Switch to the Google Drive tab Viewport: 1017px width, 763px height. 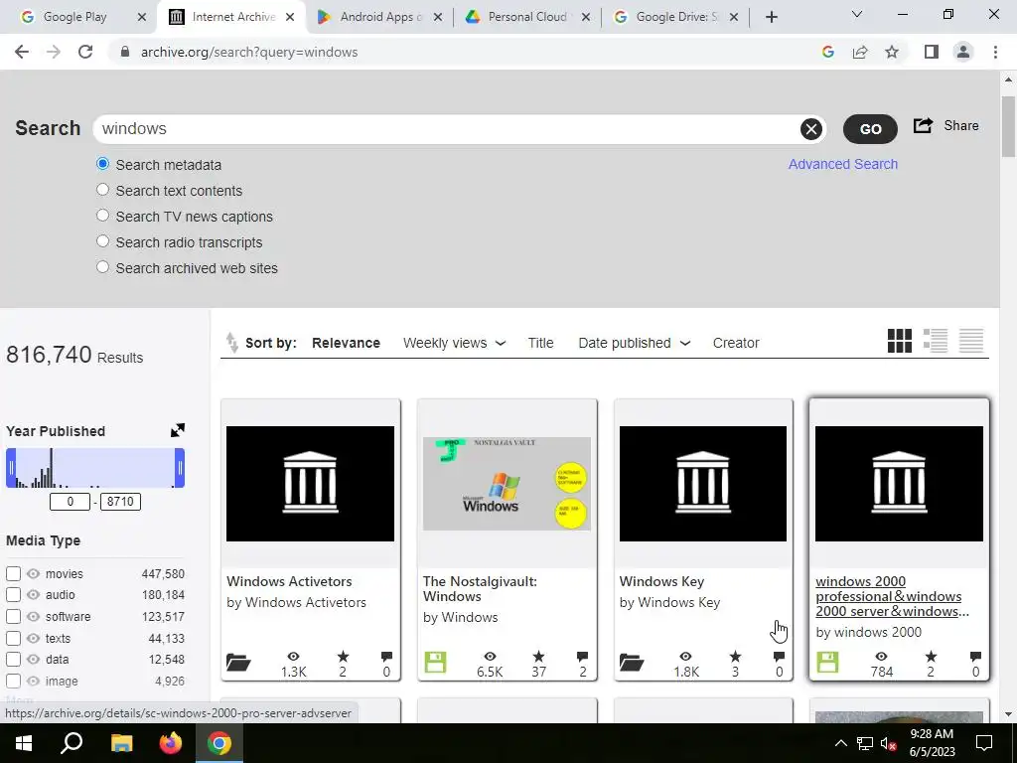pos(675,17)
